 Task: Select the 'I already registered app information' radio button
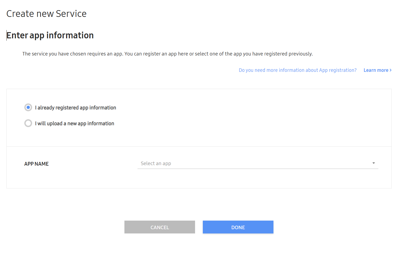(28, 107)
